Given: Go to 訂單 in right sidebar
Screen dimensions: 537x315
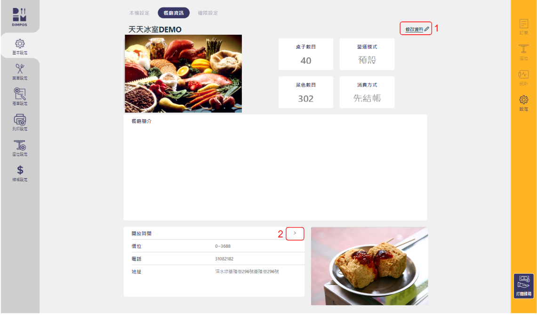Looking at the screenshot, I should point(524,27).
